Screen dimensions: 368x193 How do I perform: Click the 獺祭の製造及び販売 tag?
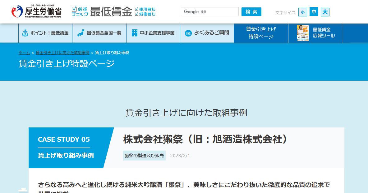144,156
